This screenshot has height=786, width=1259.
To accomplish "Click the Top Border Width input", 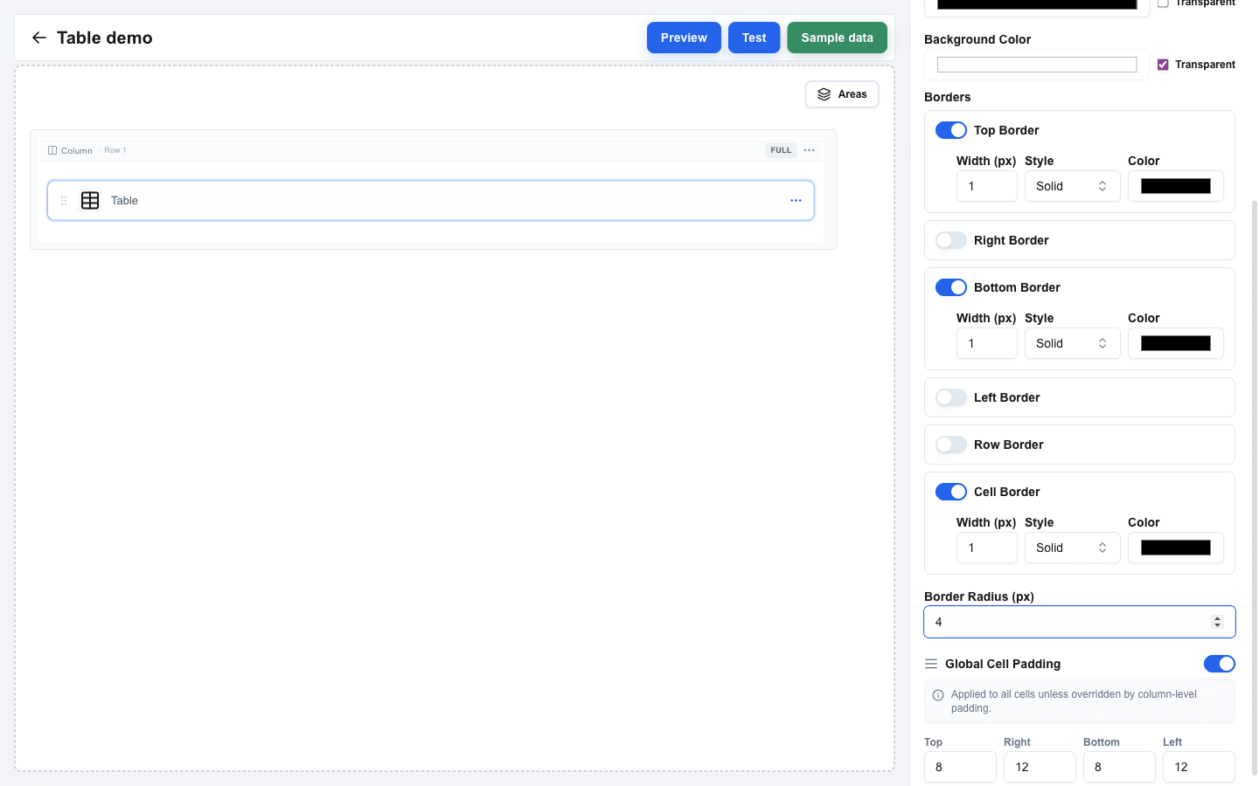I will tap(987, 186).
